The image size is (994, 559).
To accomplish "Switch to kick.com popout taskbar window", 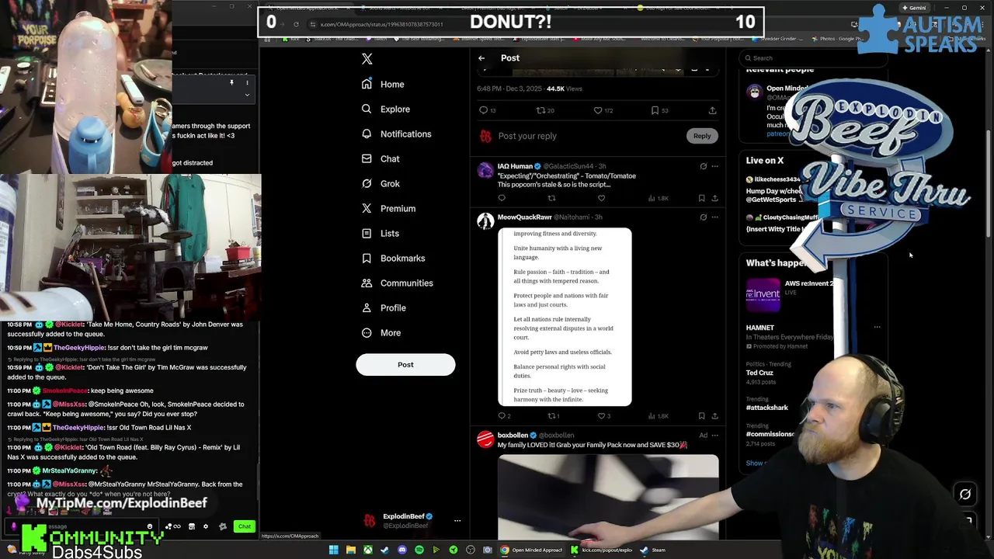I will 602,550.
